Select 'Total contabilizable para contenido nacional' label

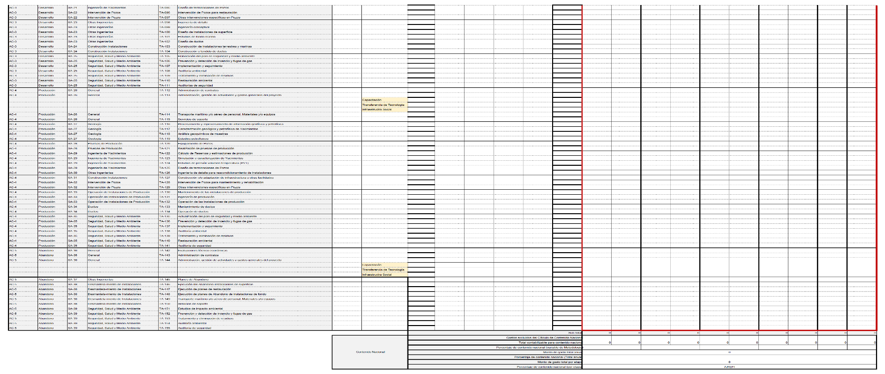click(x=550, y=343)
